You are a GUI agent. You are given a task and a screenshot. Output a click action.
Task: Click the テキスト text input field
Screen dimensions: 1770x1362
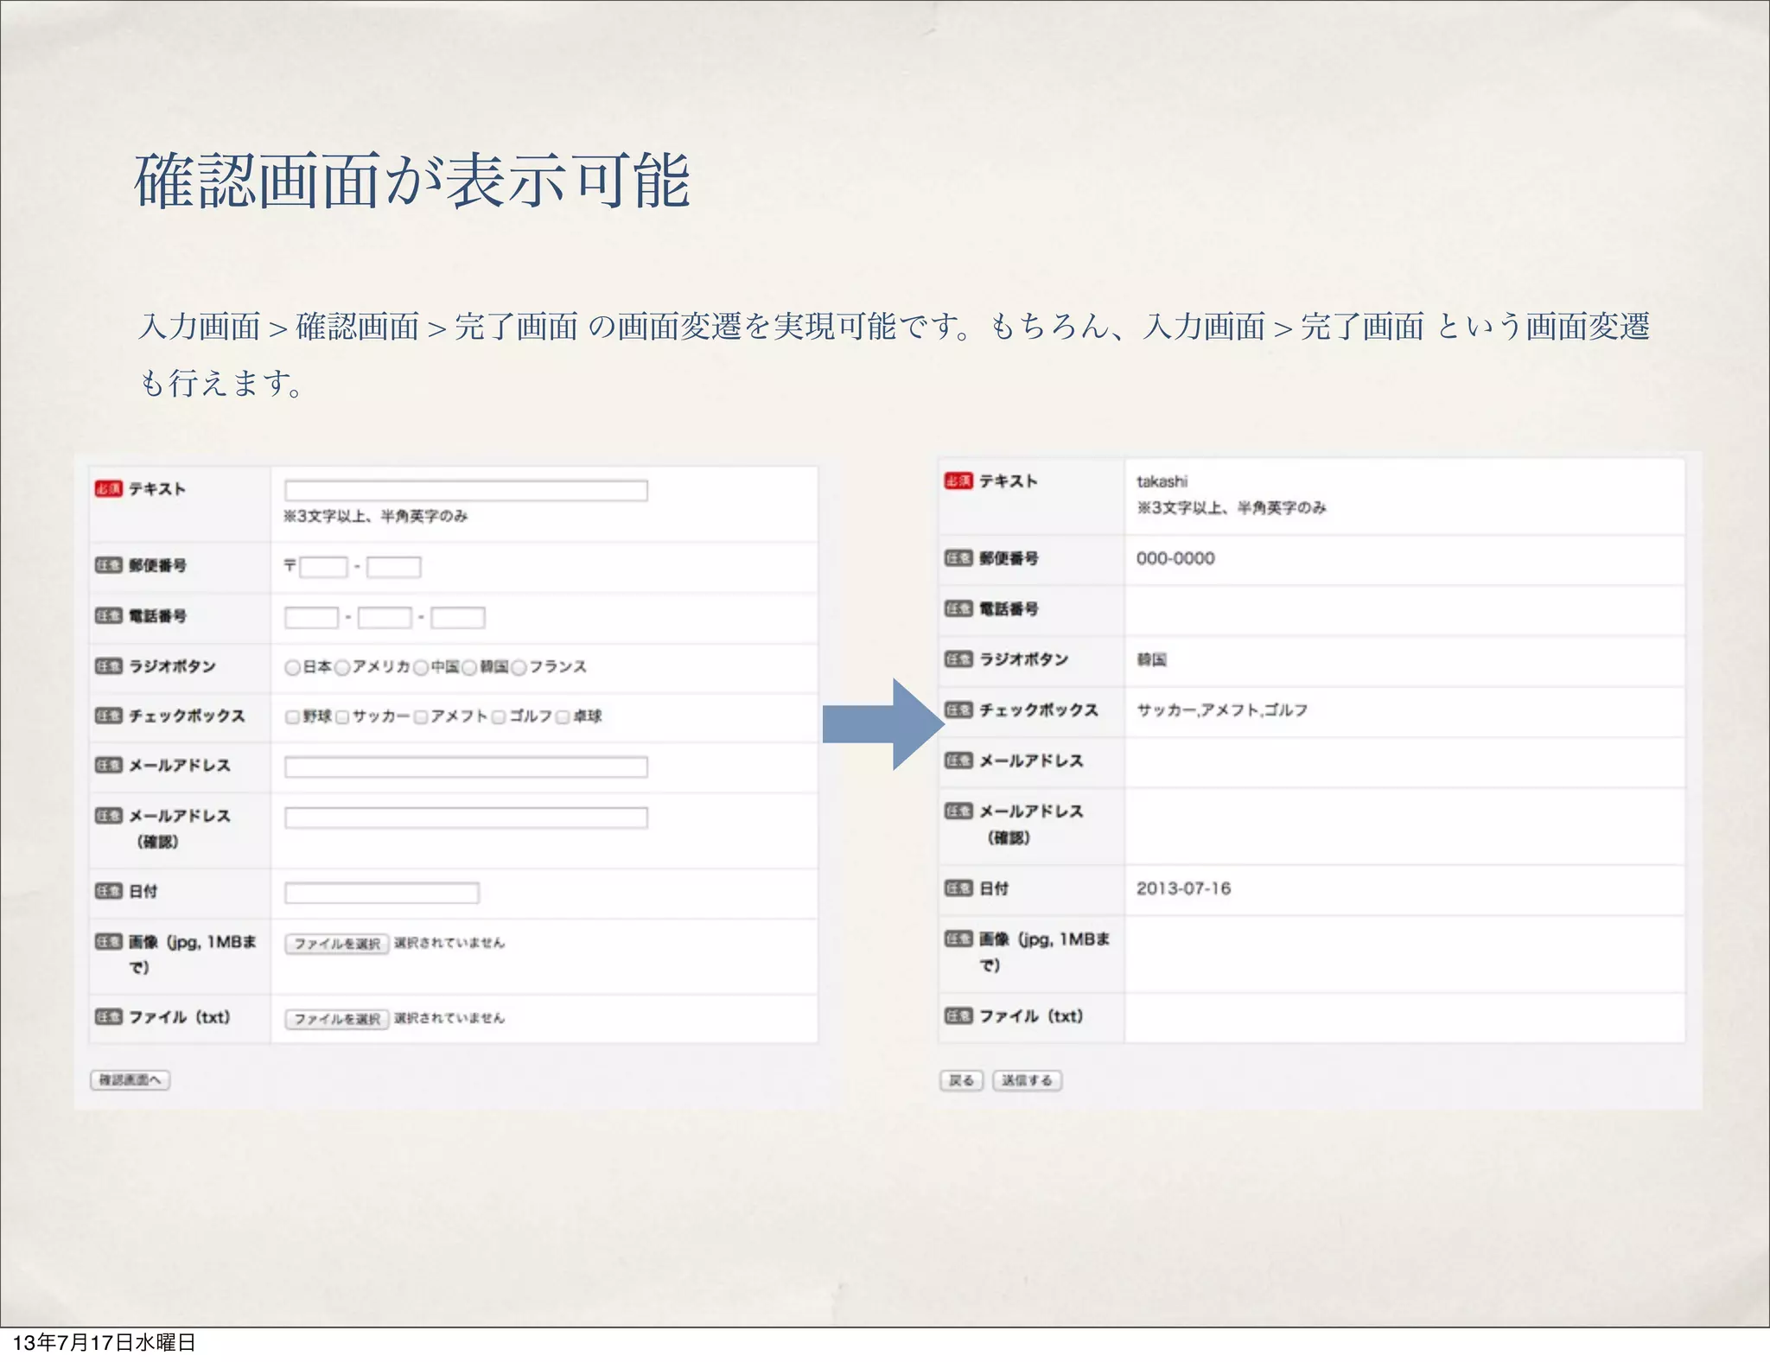tap(466, 491)
